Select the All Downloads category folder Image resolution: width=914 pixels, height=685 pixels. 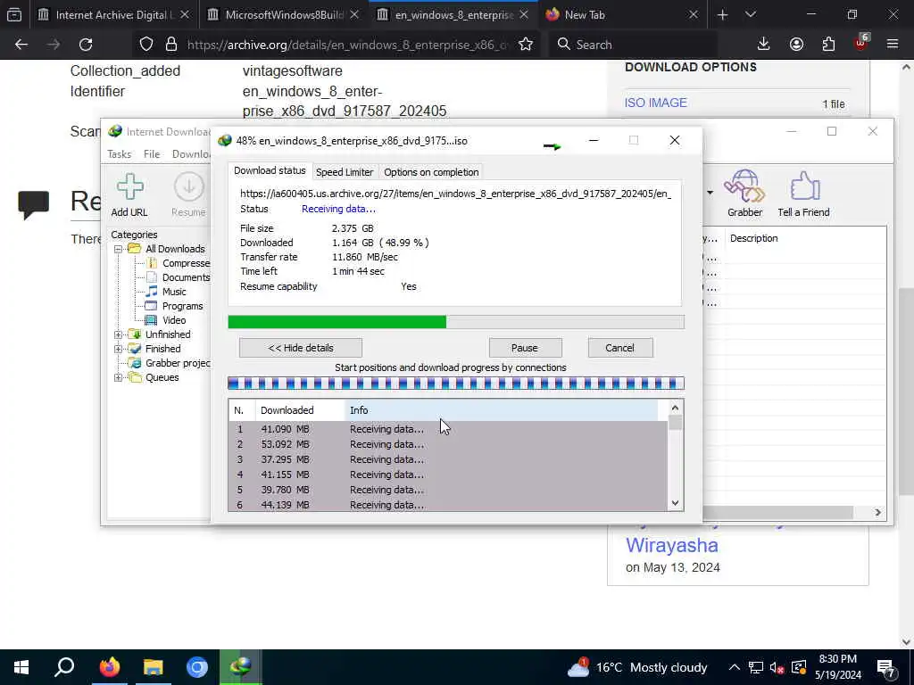click(x=175, y=249)
